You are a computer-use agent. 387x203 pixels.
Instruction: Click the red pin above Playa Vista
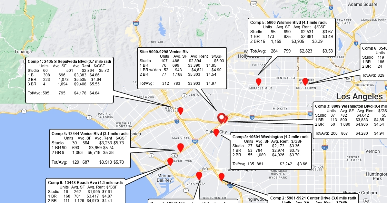coord(199,175)
